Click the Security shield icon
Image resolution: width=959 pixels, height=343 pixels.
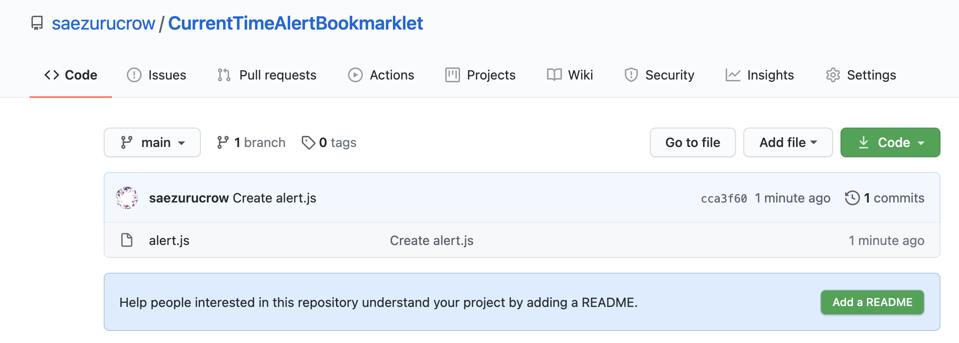click(631, 75)
